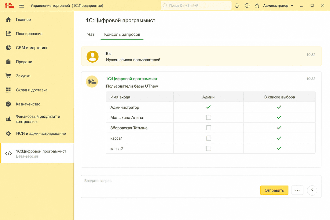
Task: Open the Главное section
Action: (23, 20)
